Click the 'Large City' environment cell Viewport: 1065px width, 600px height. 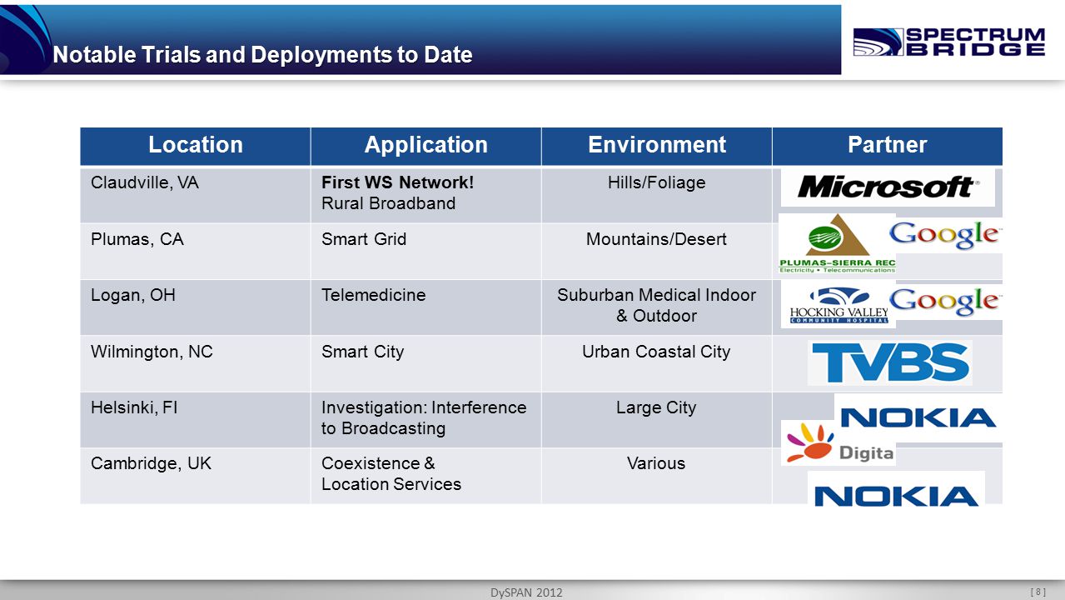click(x=657, y=419)
